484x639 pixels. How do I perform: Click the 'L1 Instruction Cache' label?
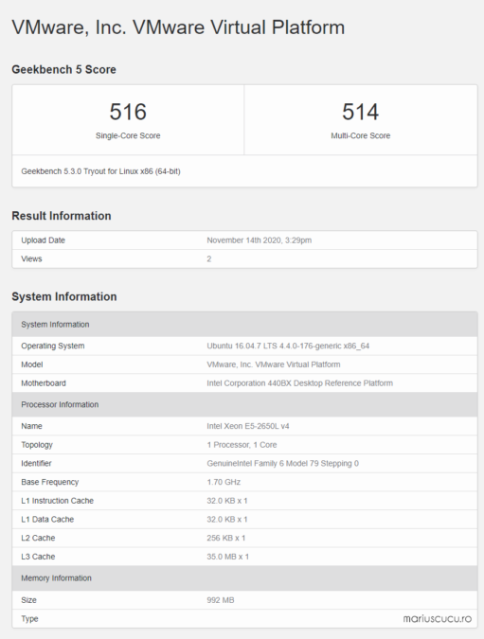[x=57, y=501]
